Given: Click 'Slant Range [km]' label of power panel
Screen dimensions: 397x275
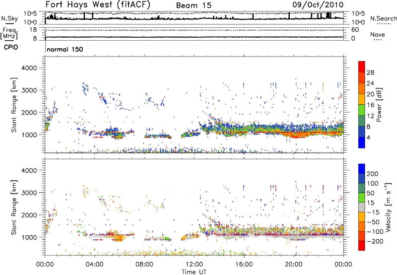Looking at the screenshot, I should (14, 105).
